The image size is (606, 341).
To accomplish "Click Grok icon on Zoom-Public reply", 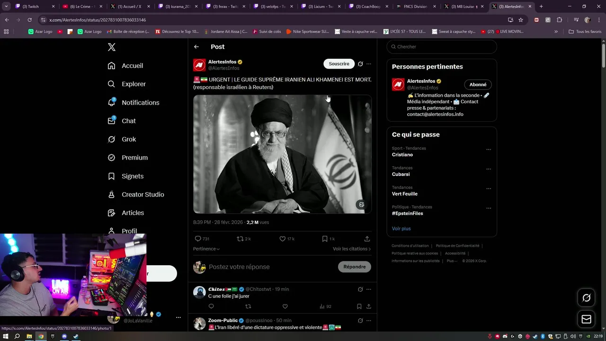I will pyautogui.click(x=360, y=321).
